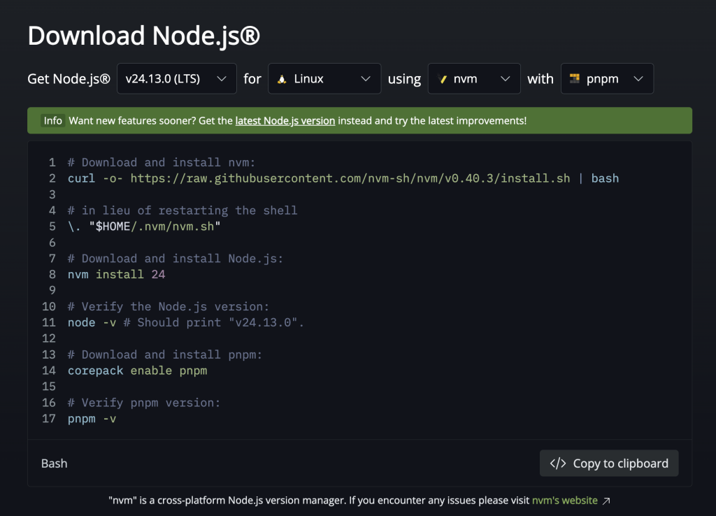Screen dimensions: 716x516
Task: Click the Download Node.js® heading
Action: [x=143, y=36]
